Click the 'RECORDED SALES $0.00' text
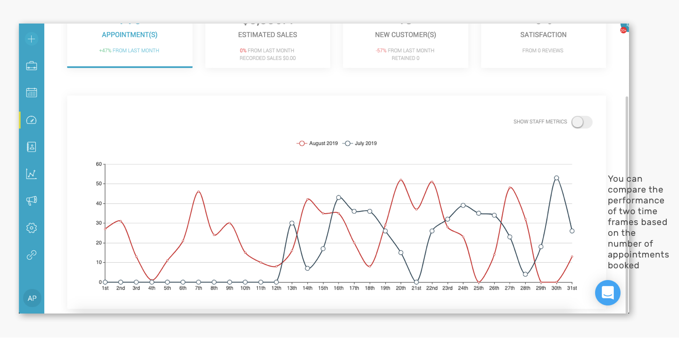The width and height of the screenshot is (679, 338). point(267,58)
